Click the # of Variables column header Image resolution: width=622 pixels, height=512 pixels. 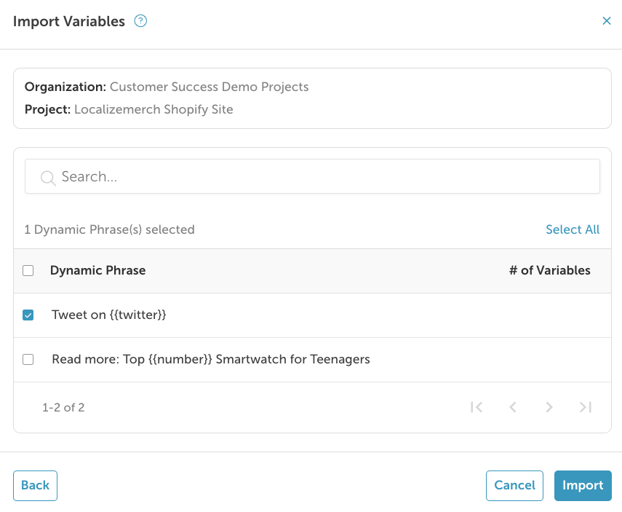[x=549, y=270]
